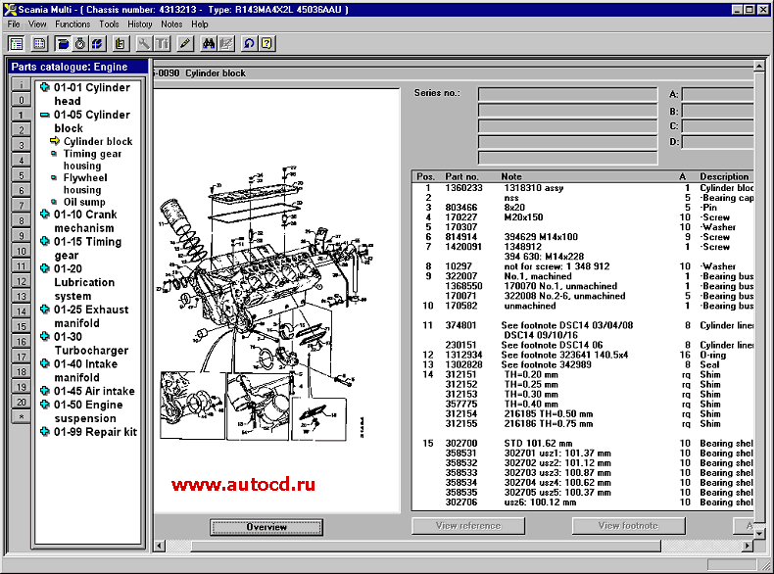Expand the 01-01 Cylinder head node
The image size is (774, 574).
tap(44, 87)
